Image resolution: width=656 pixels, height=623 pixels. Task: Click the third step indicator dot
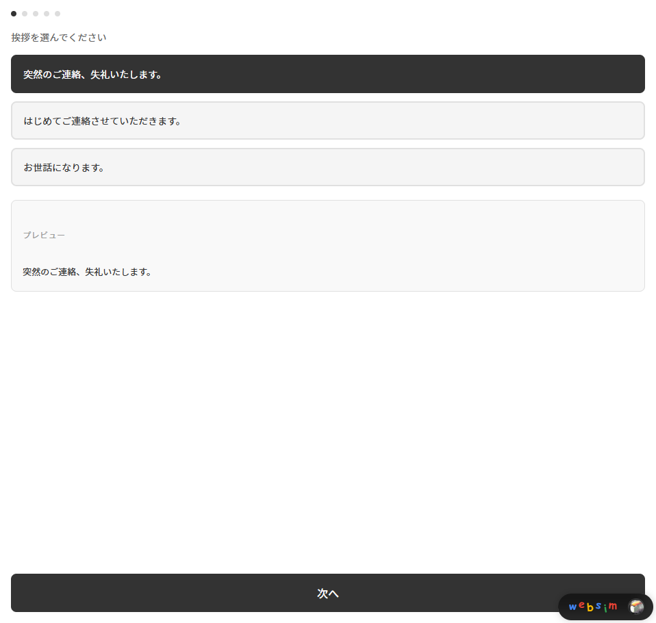click(36, 14)
